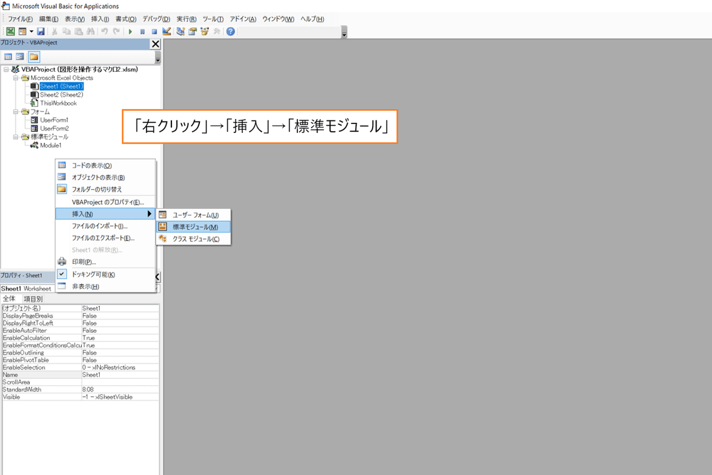This screenshot has height=475, width=712.
Task: Click the Copy icon in toolbar
Action: (x=67, y=31)
